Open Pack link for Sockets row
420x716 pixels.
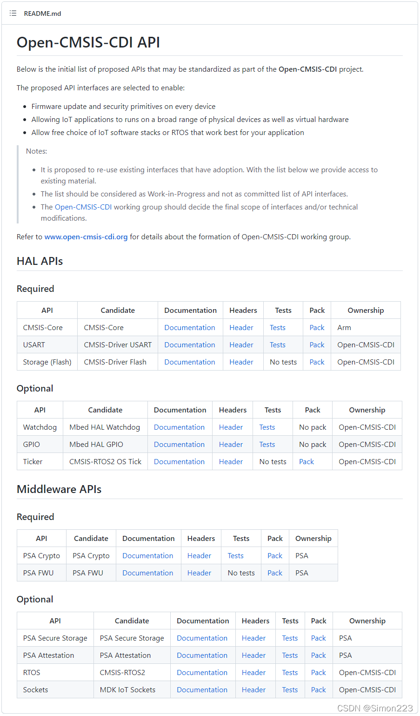pyautogui.click(x=318, y=690)
